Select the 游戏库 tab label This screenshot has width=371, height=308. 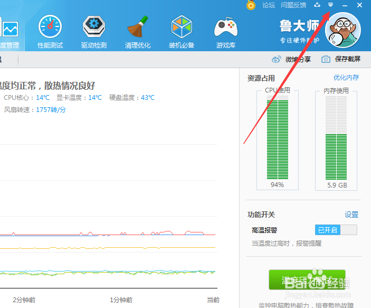tap(226, 45)
